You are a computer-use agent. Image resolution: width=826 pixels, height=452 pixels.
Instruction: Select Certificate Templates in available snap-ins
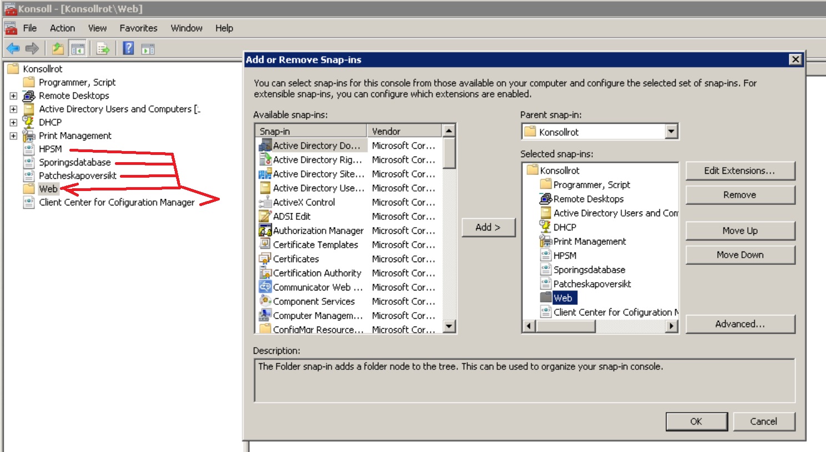click(316, 245)
